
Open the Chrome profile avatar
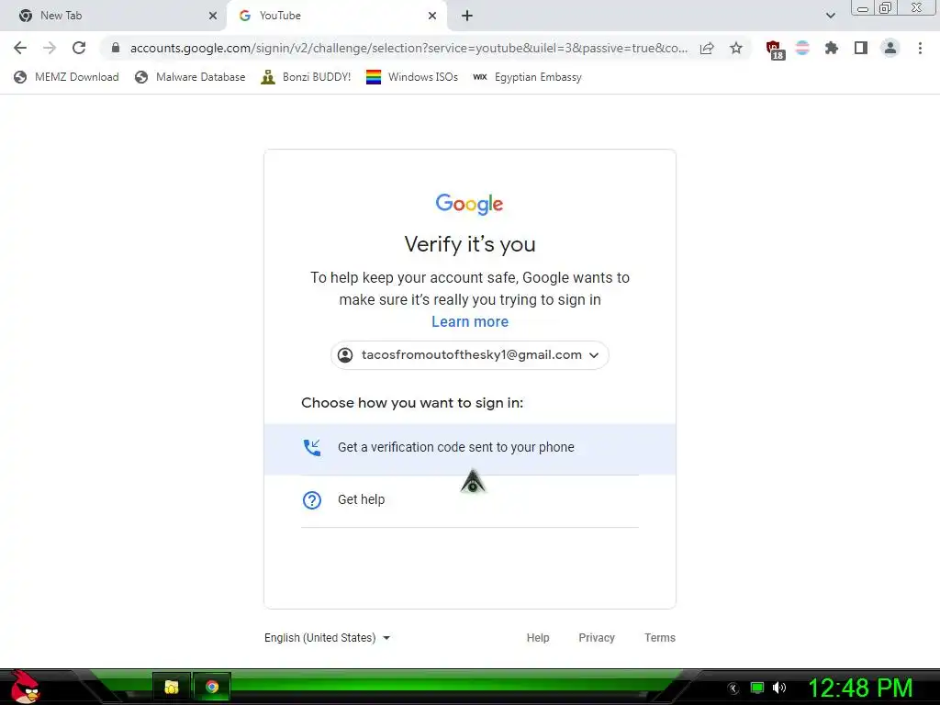click(x=890, y=48)
